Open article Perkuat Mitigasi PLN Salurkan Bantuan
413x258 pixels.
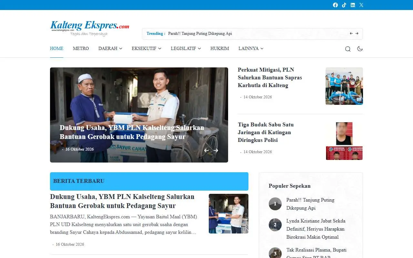pos(270,77)
